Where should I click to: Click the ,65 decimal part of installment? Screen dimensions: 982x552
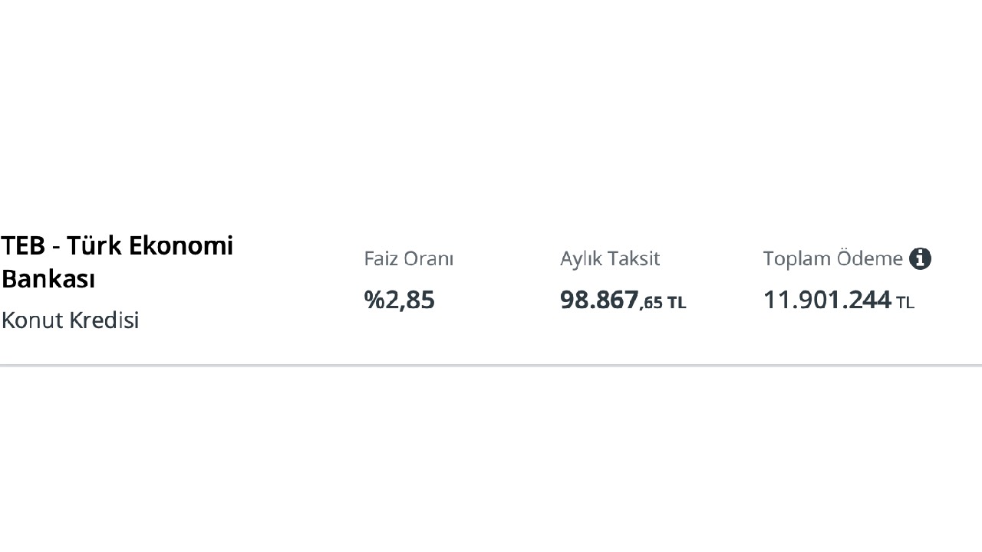pos(651,302)
